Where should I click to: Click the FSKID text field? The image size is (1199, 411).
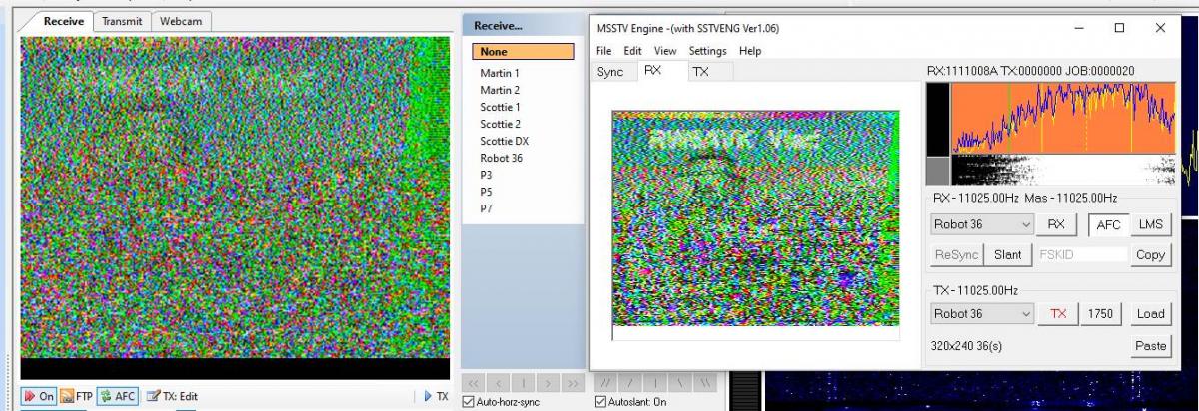tap(1081, 254)
